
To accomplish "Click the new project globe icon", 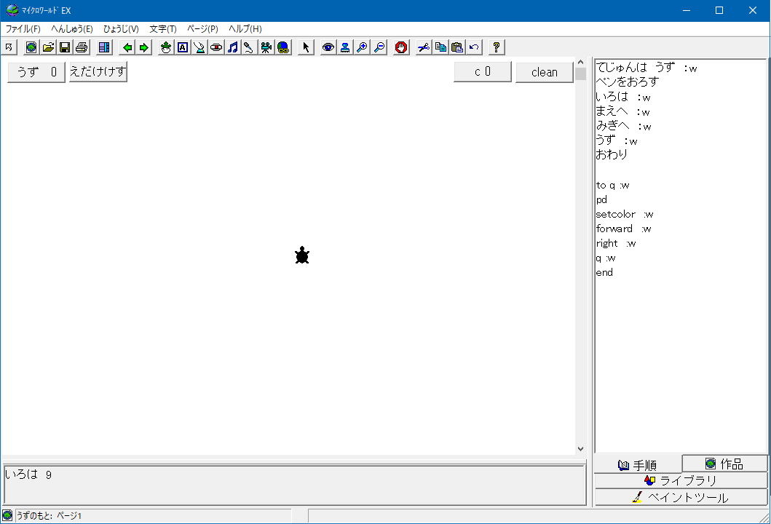I will coord(31,47).
